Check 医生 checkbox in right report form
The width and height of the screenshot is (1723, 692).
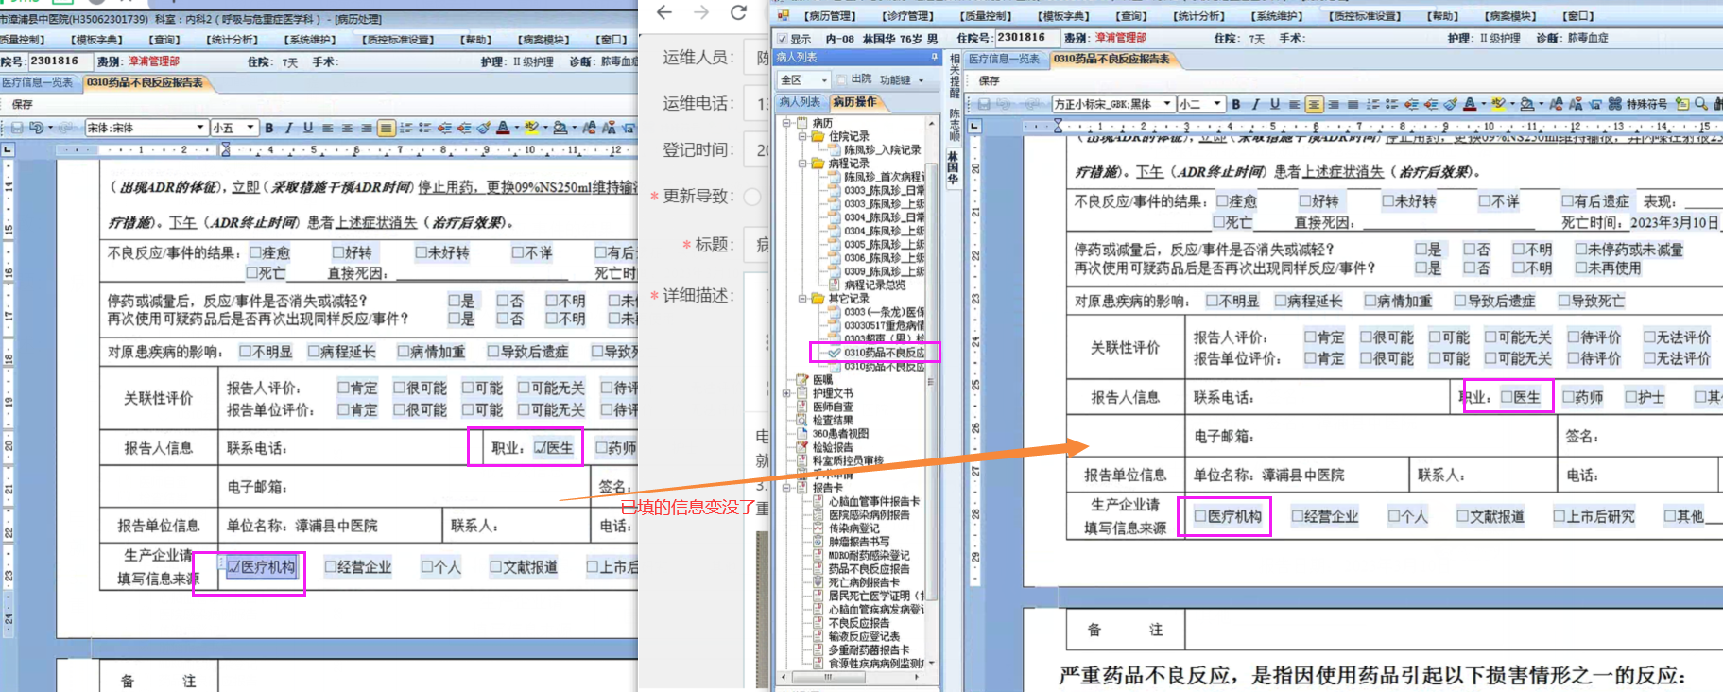click(x=1508, y=397)
